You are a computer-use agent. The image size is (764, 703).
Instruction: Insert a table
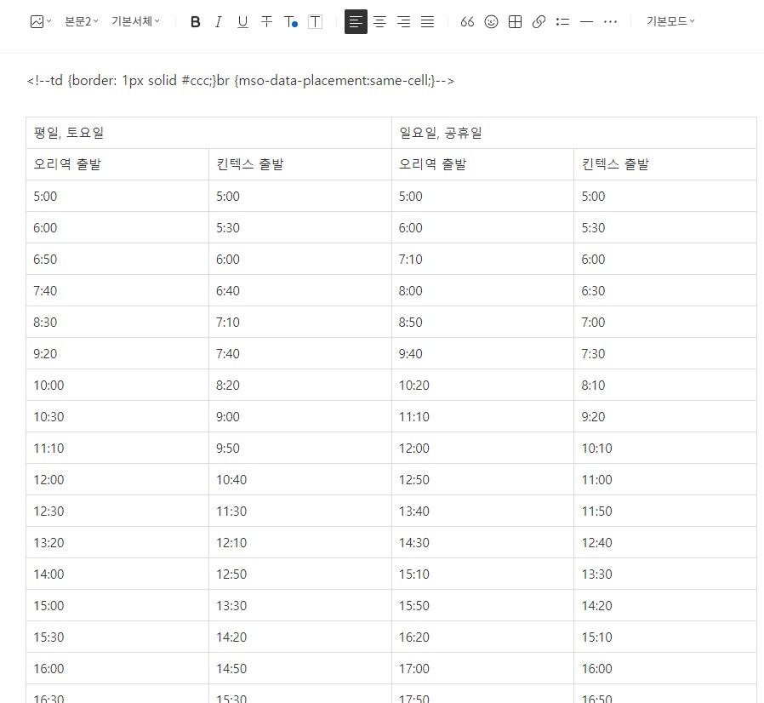click(515, 22)
